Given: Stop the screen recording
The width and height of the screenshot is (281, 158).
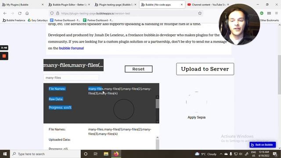Looking at the screenshot, I should point(4,56).
